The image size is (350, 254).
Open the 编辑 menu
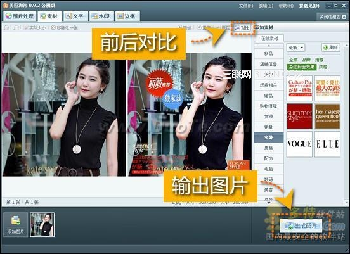tap(266, 6)
